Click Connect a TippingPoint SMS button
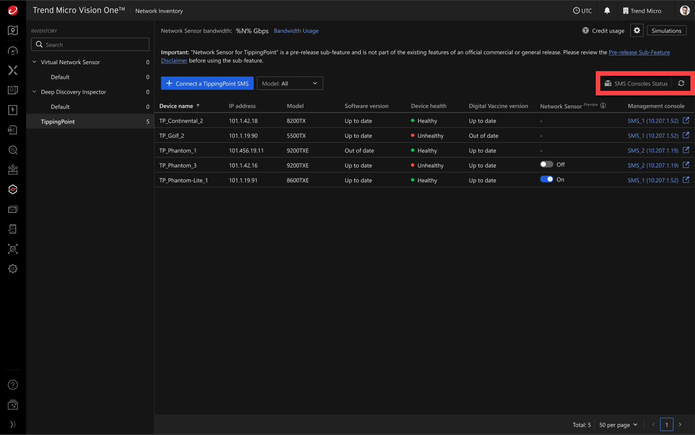 207,84
